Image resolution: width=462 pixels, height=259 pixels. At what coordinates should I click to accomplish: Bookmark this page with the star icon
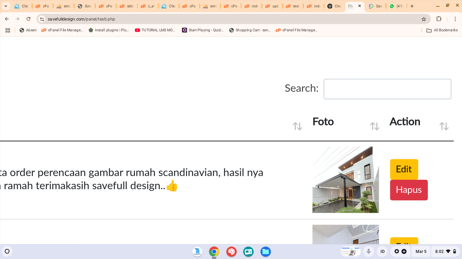(424, 19)
